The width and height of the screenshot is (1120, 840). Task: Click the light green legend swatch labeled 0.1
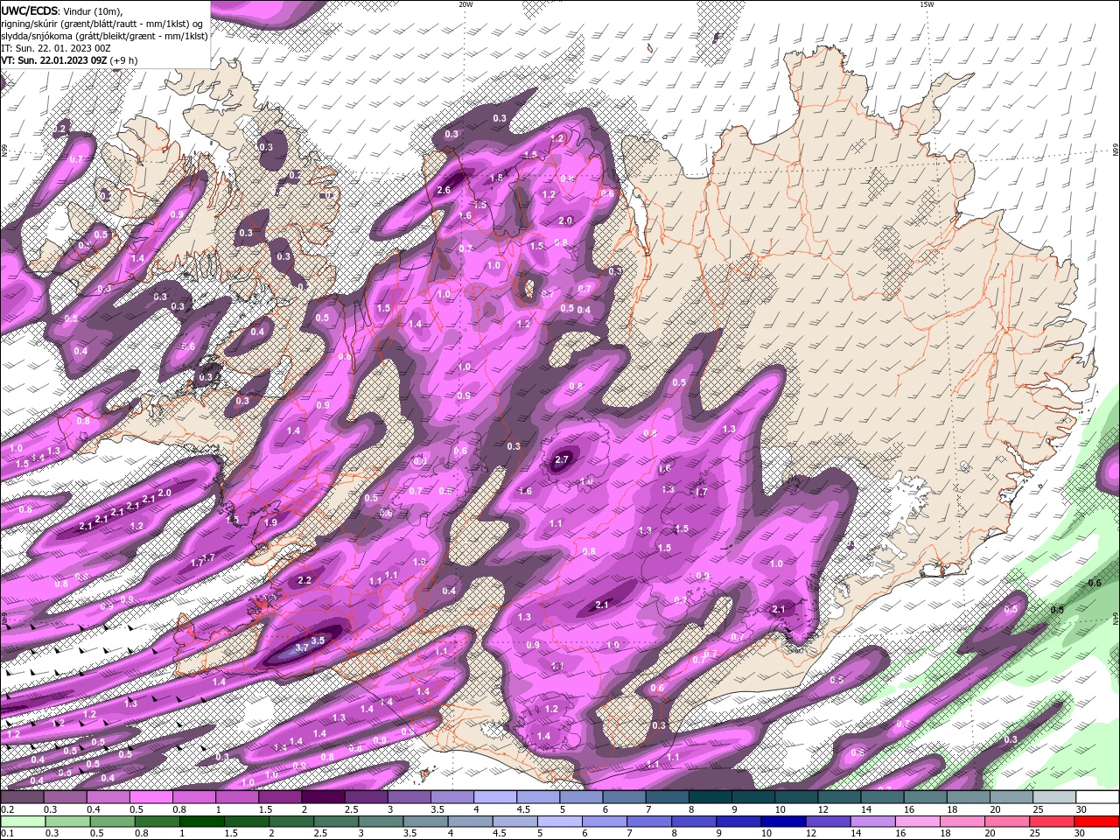click(22, 822)
